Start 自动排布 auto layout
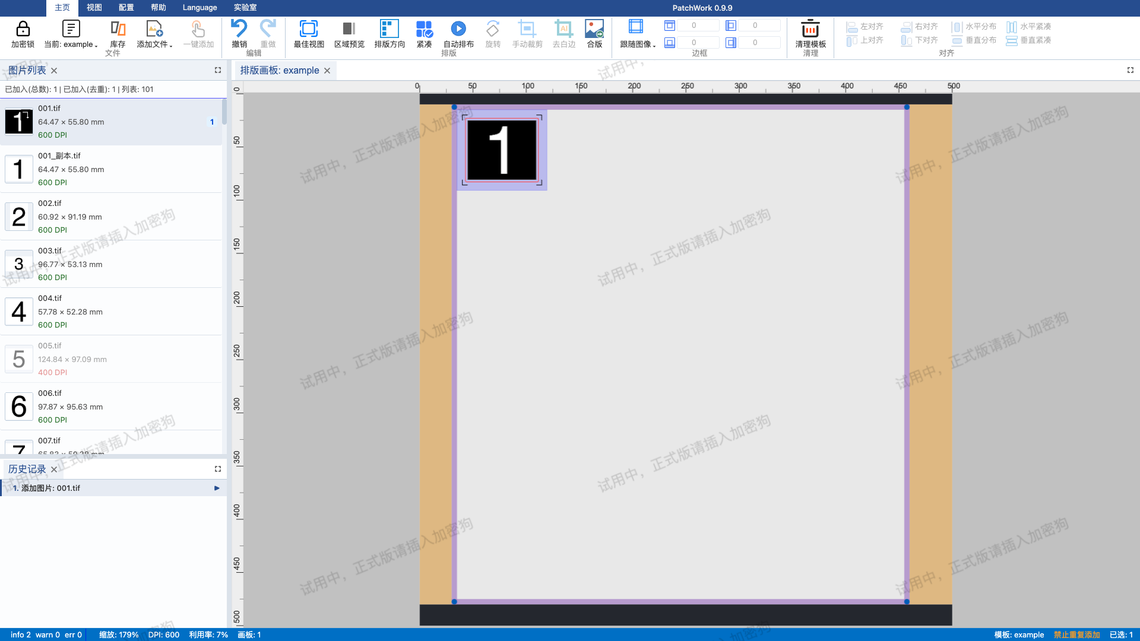Image resolution: width=1140 pixels, height=641 pixels. [458, 34]
